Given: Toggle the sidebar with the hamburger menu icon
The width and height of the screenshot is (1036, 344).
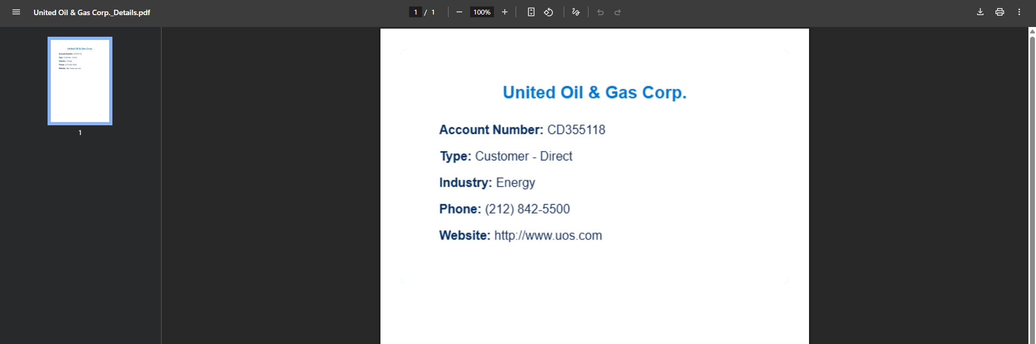Looking at the screenshot, I should [x=16, y=12].
